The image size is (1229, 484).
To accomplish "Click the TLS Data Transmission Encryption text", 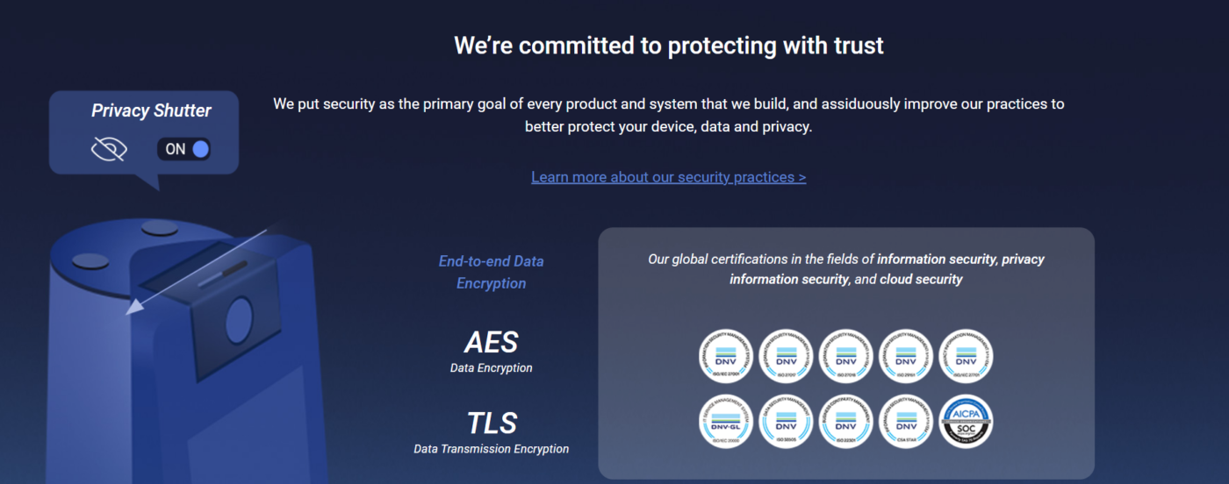I will click(x=492, y=432).
